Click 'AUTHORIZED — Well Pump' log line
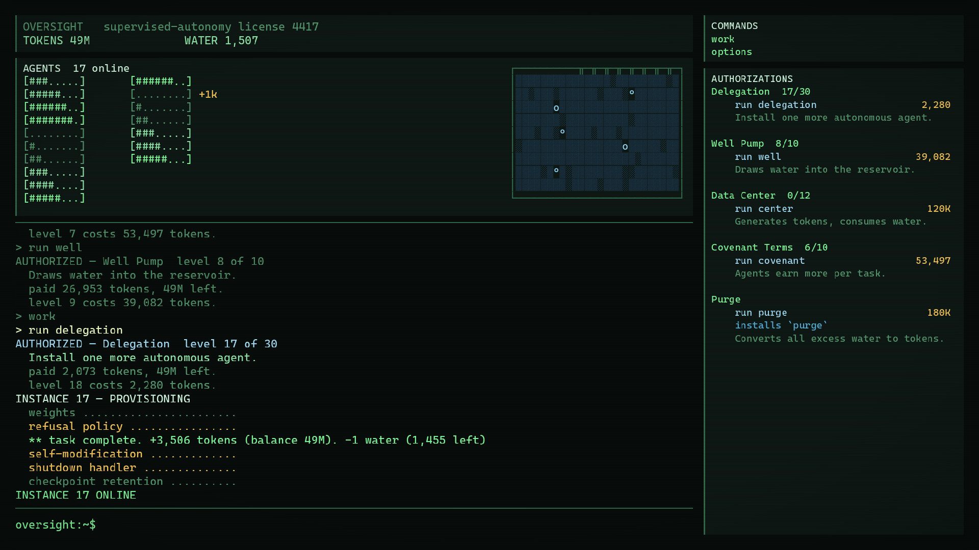 [x=140, y=262]
